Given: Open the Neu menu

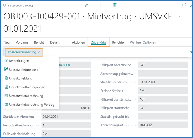Looking at the screenshot, I should [6, 42].
